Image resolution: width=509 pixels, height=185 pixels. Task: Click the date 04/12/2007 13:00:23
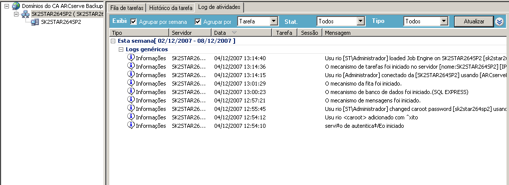(x=240, y=92)
